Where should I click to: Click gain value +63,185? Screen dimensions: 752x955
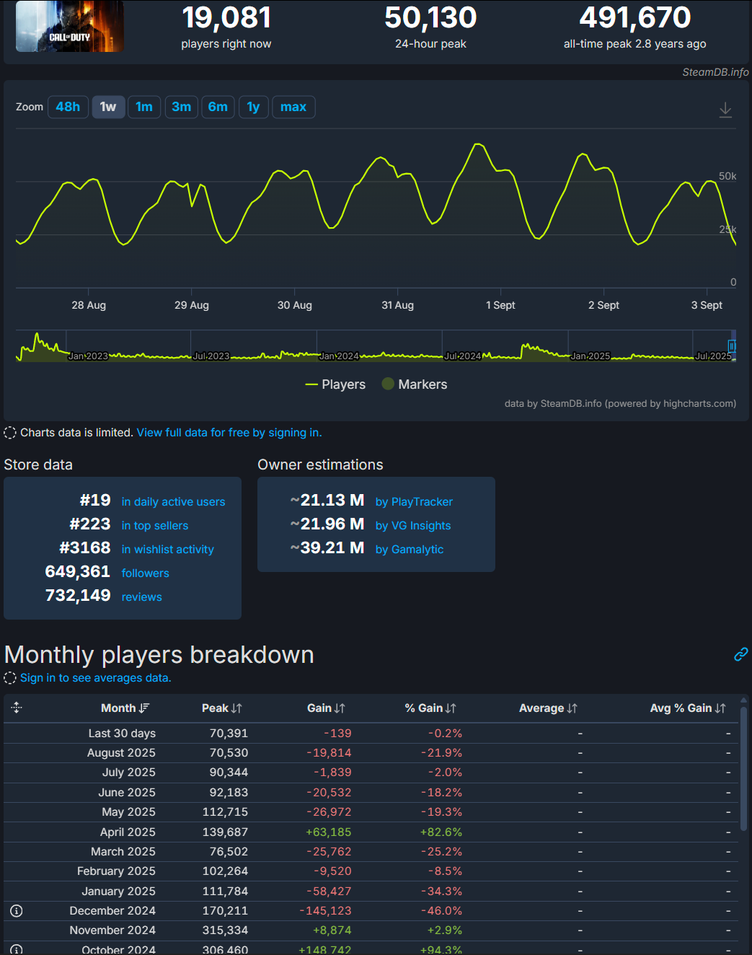[329, 832]
